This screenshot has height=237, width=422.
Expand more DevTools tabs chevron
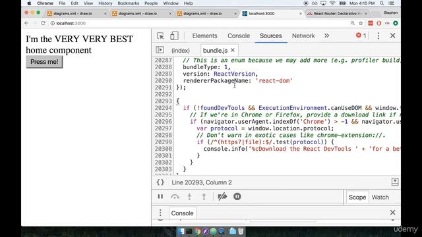[x=326, y=36]
